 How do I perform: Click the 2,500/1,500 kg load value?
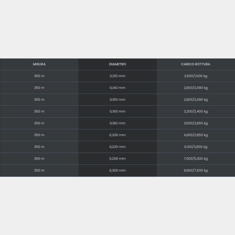(196, 76)
